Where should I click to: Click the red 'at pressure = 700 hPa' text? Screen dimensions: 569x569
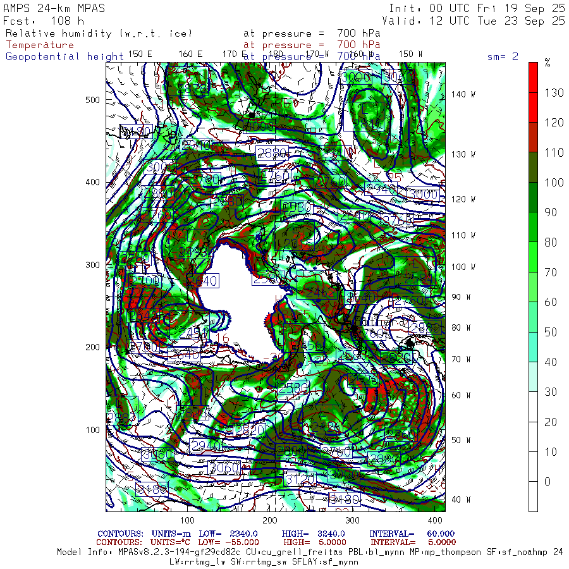[312, 45]
